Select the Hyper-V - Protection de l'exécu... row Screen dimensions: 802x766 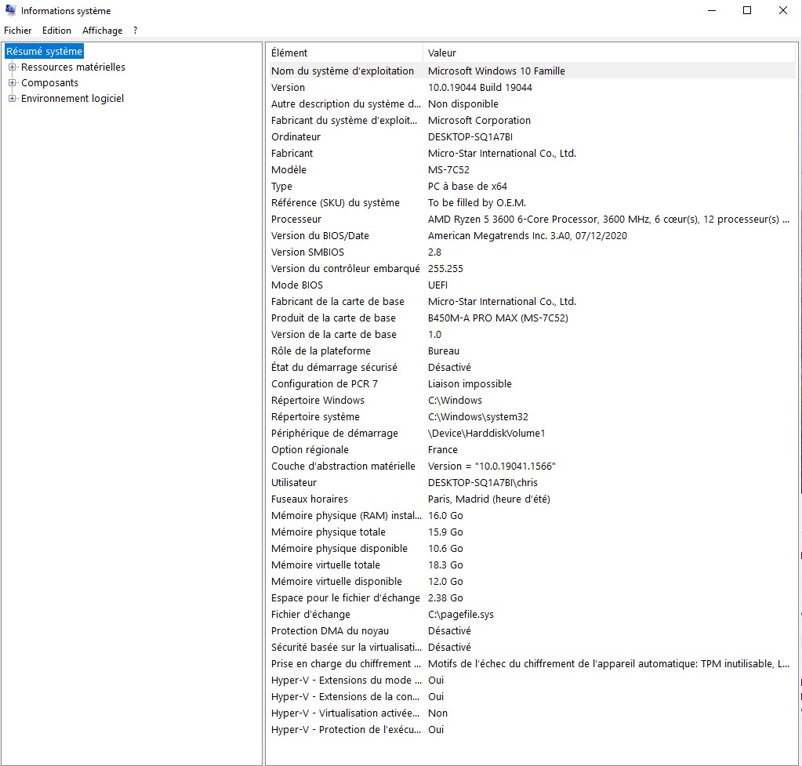532,729
